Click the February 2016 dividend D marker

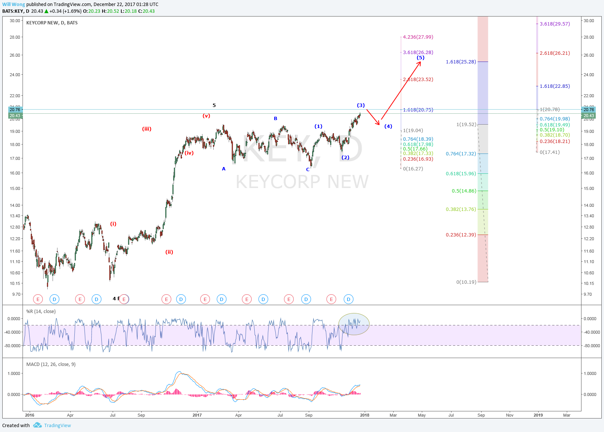tap(54, 299)
